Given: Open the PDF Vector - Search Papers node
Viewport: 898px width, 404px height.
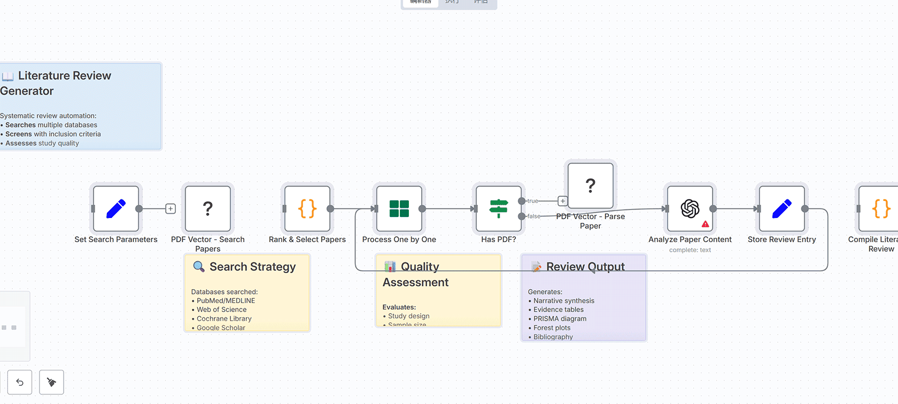Looking at the screenshot, I should coord(208,208).
